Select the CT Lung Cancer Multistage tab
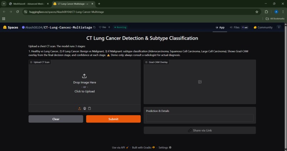This screenshot has height=151, width=287. point(74,4)
